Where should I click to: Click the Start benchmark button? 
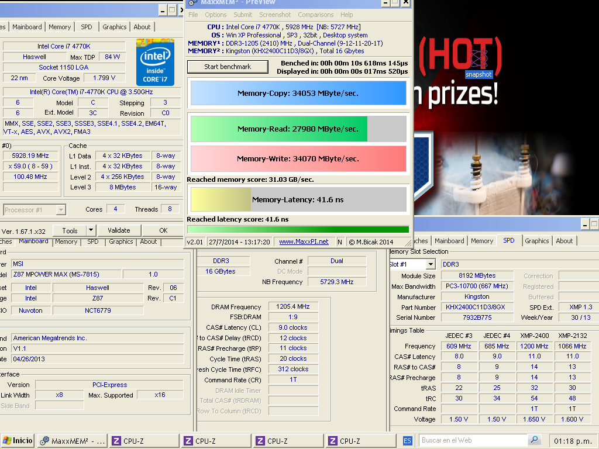228,67
